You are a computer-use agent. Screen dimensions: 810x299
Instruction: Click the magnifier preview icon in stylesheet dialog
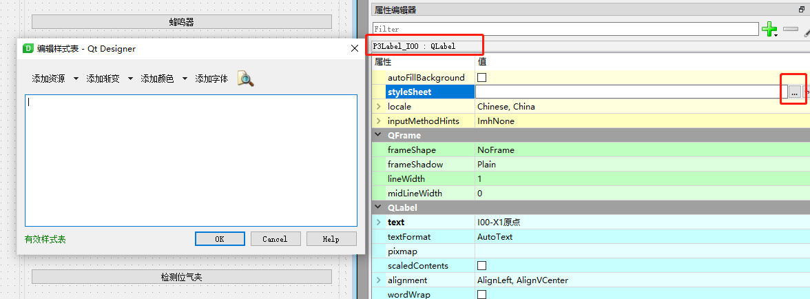point(245,79)
